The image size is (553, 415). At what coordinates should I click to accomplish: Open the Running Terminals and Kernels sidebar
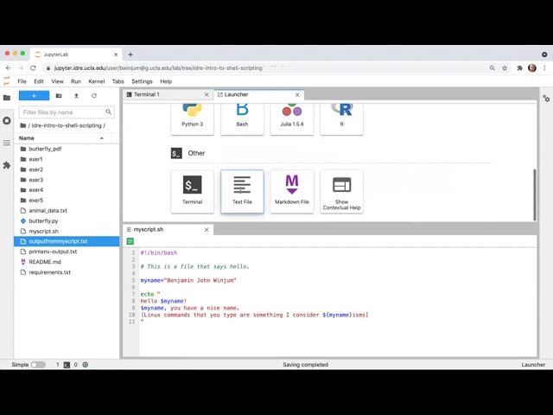[7, 120]
